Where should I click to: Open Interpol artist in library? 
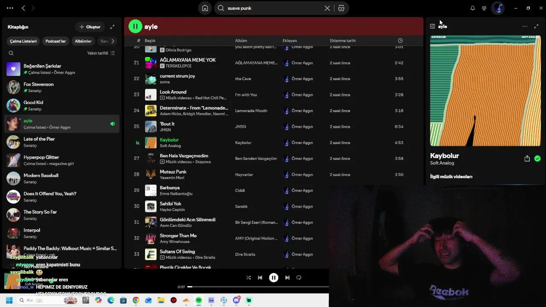pos(62,233)
